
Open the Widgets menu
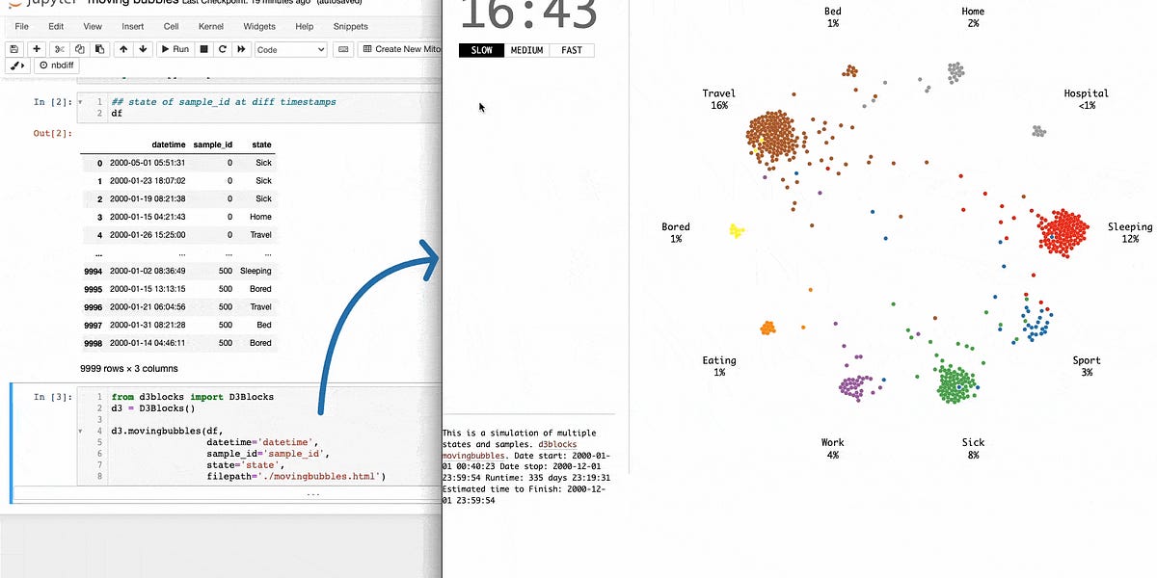(258, 26)
